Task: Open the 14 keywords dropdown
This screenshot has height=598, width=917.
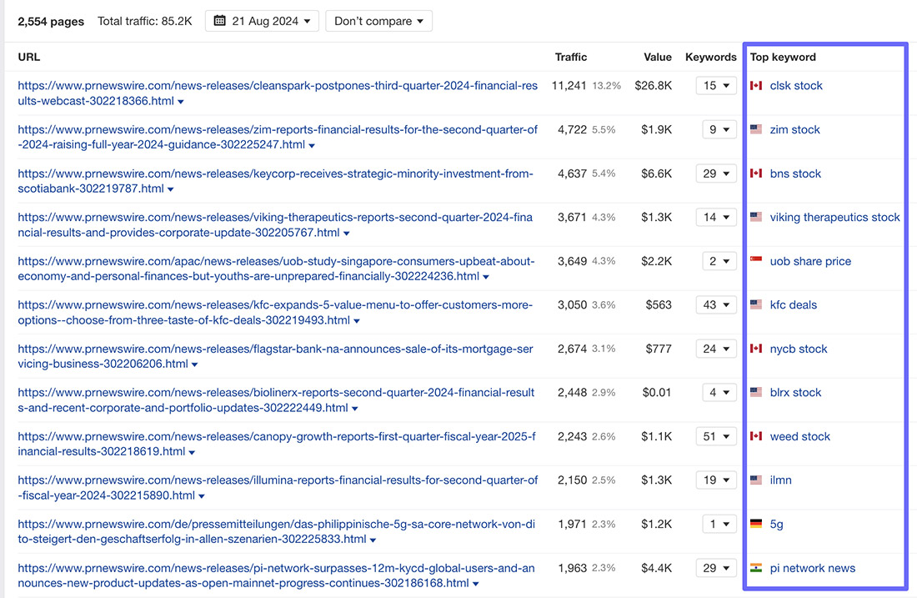Action: (x=716, y=217)
